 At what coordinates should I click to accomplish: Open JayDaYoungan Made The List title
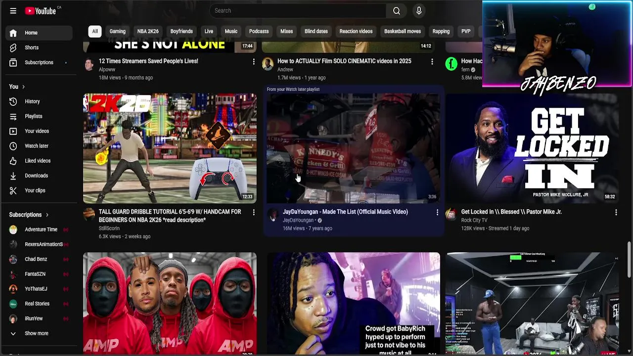tap(345, 212)
